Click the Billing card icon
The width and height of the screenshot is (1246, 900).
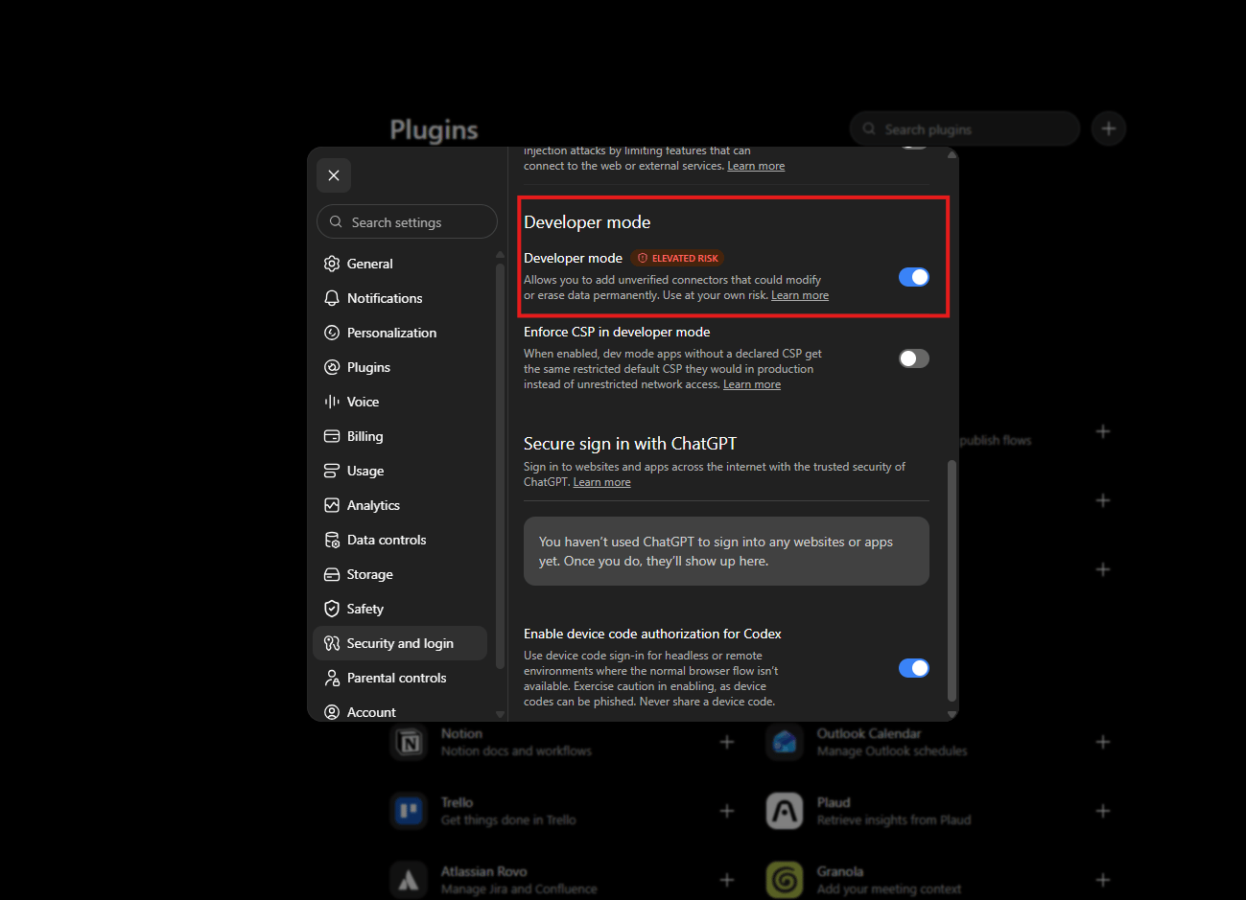click(332, 436)
